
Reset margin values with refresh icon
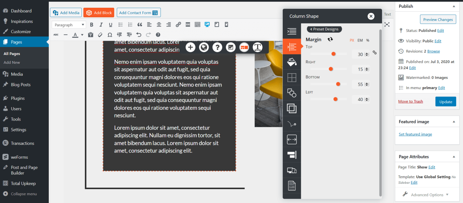click(x=330, y=39)
